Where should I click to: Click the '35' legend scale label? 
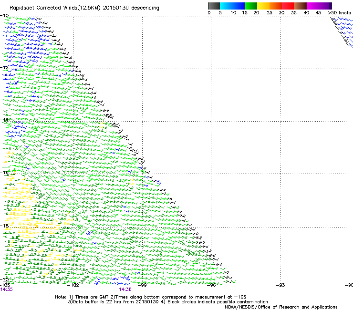(x=294, y=13)
